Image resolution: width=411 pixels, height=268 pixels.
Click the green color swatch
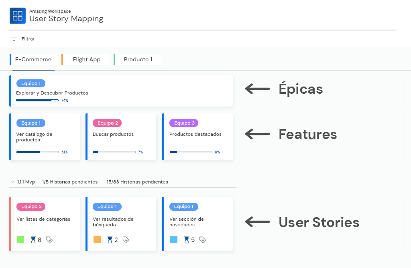[20, 240]
